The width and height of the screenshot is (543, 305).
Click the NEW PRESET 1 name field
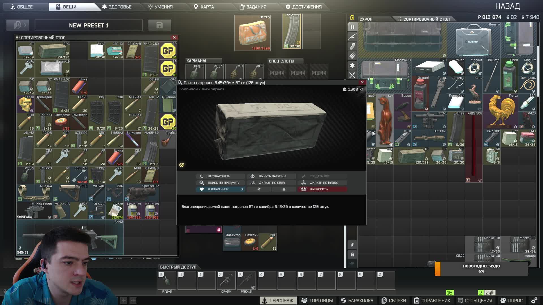tap(89, 25)
